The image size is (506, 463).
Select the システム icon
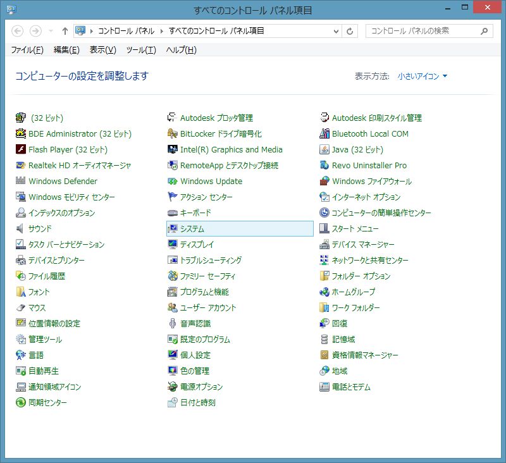pyautogui.click(x=173, y=228)
